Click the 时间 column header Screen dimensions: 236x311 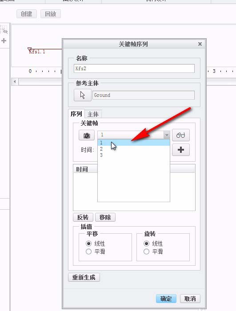(x=85, y=169)
